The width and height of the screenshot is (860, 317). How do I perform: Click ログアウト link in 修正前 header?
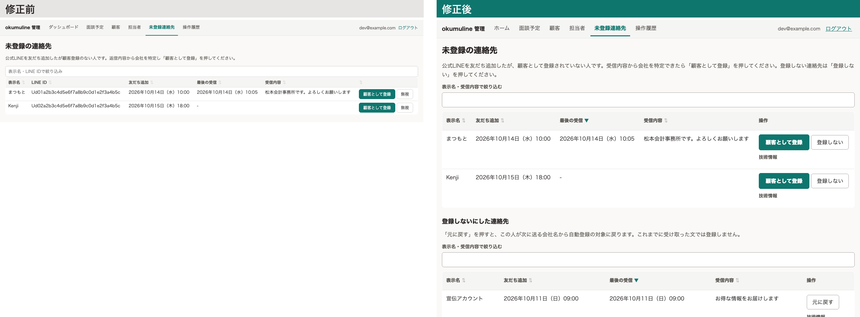tap(408, 28)
